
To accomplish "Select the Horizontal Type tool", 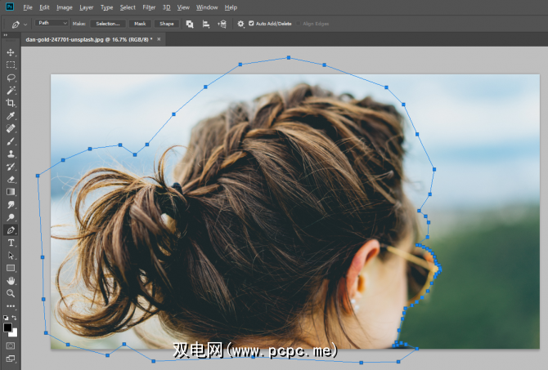I will click(11, 243).
